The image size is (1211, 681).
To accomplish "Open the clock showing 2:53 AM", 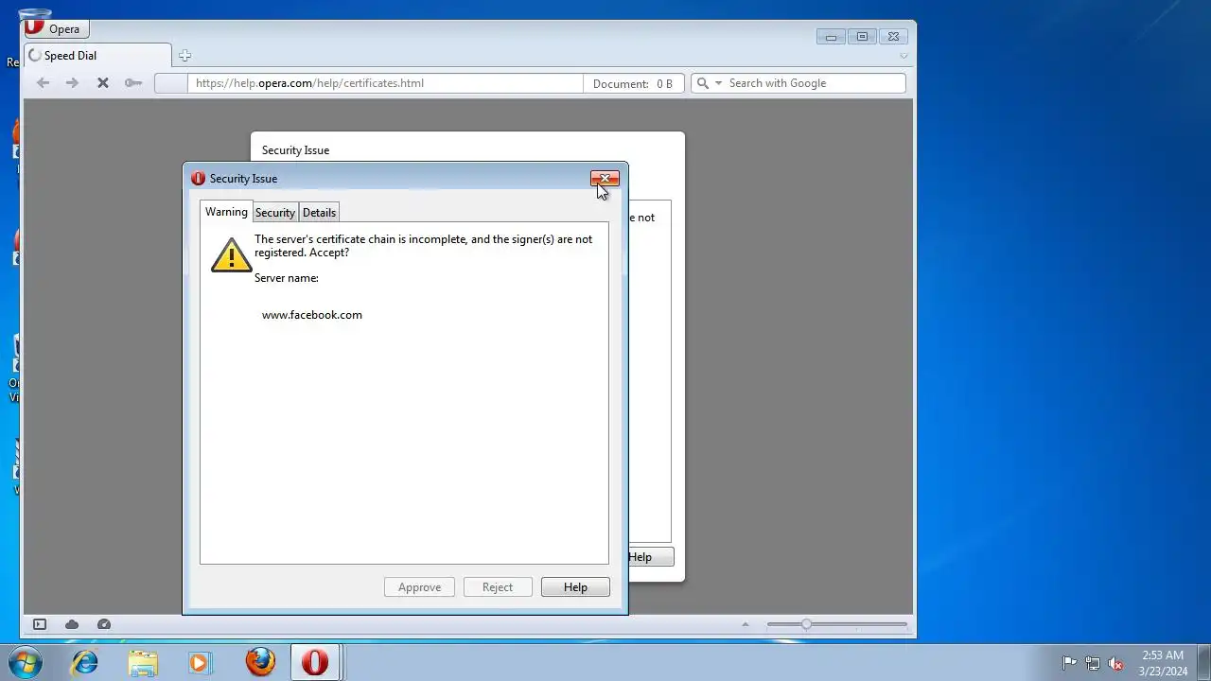I will coord(1163,663).
